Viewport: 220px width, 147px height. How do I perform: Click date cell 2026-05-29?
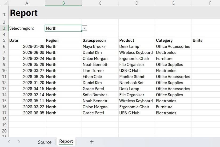27,65
